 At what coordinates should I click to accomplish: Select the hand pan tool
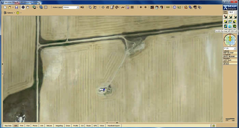(28, 7)
